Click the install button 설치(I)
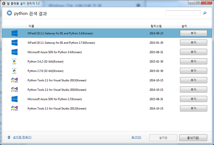This screenshot has width=214, height=145. pyautogui.click(x=163, y=138)
